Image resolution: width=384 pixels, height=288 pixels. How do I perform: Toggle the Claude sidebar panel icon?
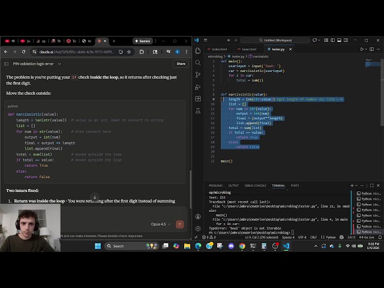(x=7, y=64)
